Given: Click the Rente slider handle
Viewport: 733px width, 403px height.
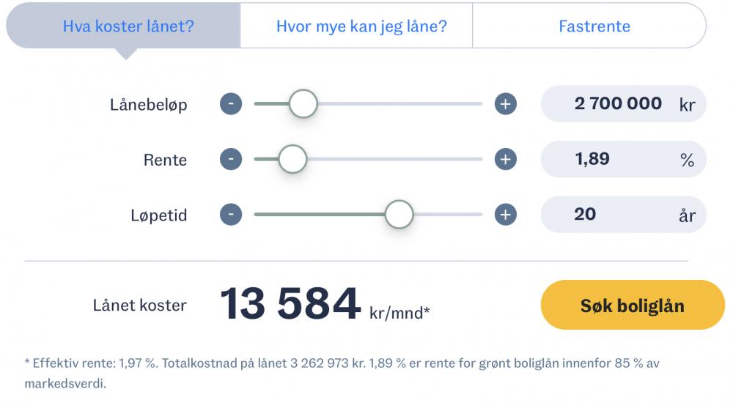Looking at the screenshot, I should pyautogui.click(x=292, y=159).
